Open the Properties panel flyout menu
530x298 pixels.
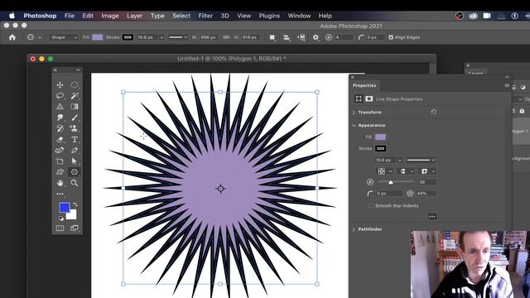507,85
